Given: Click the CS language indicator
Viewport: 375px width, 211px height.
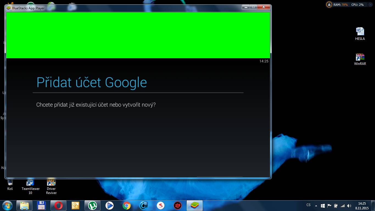Looking at the screenshot, I should (x=309, y=205).
